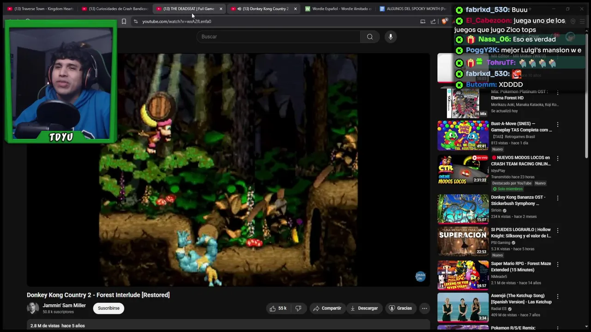591x332 pixels.
Task: Open title NUEVOS MODOS LOCOS en CRASH
Action: (521, 160)
